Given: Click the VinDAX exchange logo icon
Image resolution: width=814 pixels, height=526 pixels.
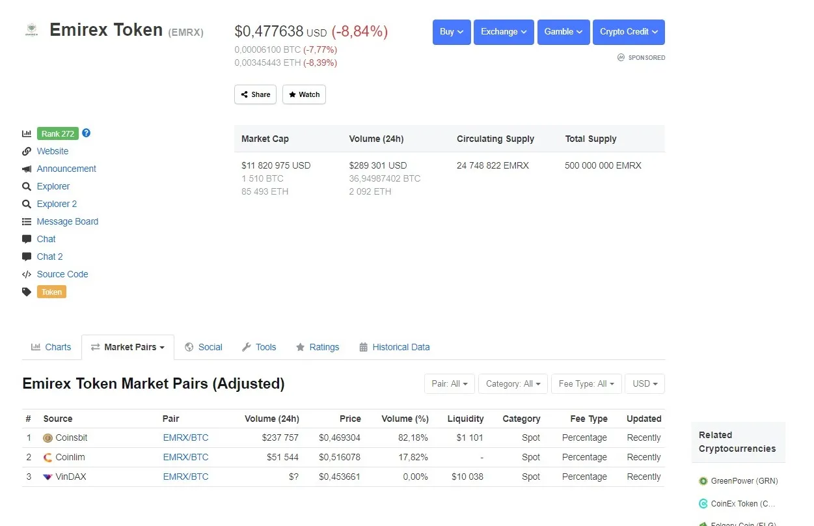Looking at the screenshot, I should (x=47, y=477).
